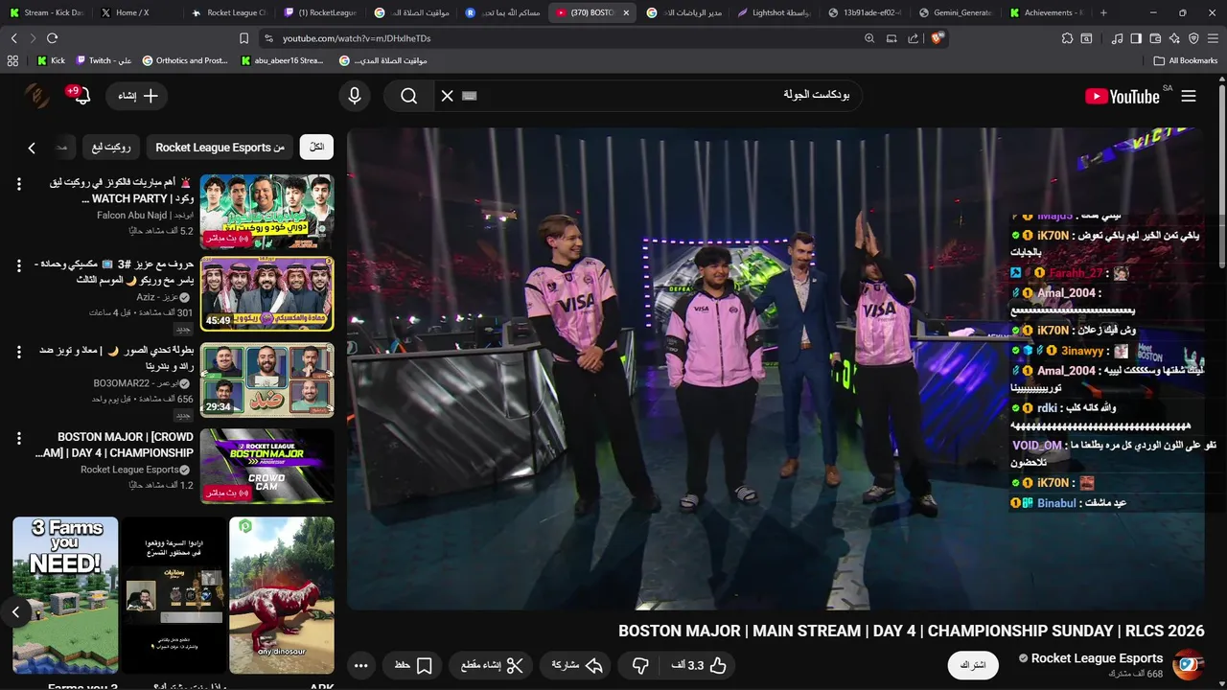
Task: Reload the page
Action: 52,38
